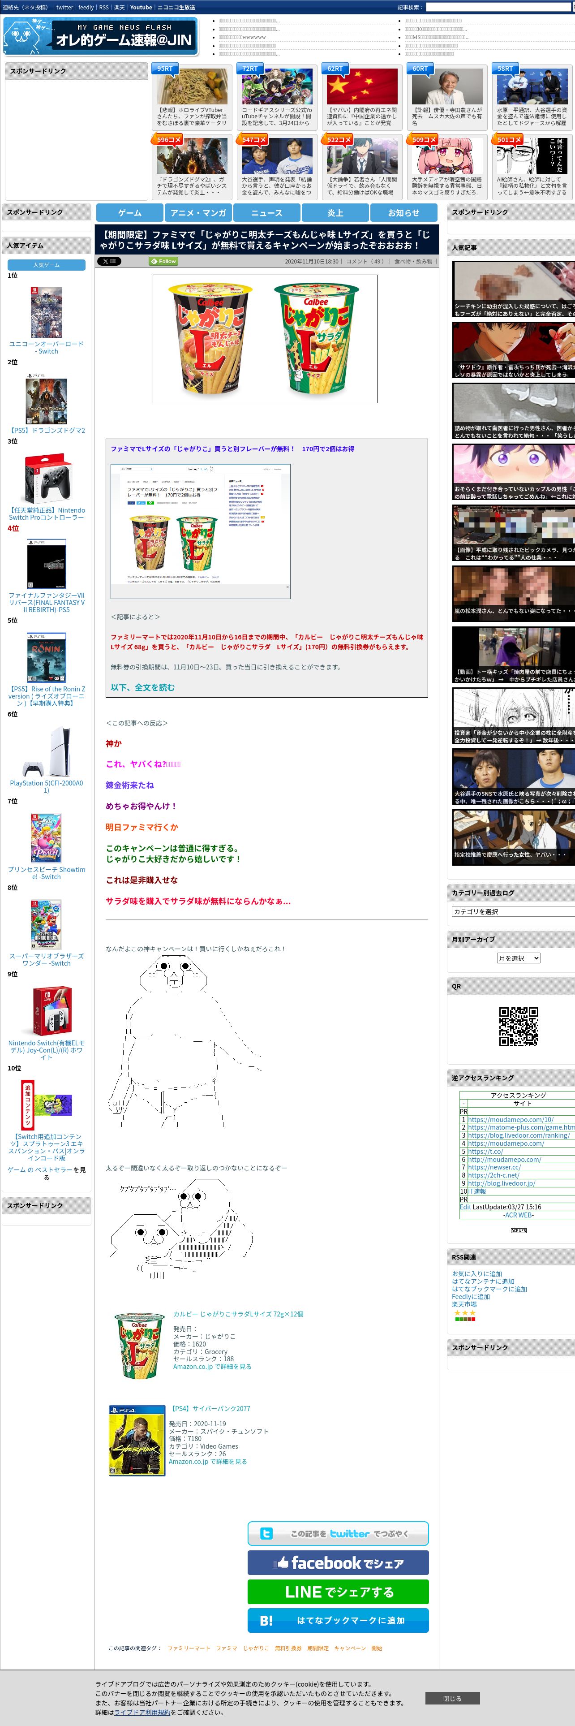Image resolution: width=575 pixels, height=1726 pixels.
Task: Open ranked item ユニコーンオーバーロード Switch
Action: pyautogui.click(x=46, y=348)
